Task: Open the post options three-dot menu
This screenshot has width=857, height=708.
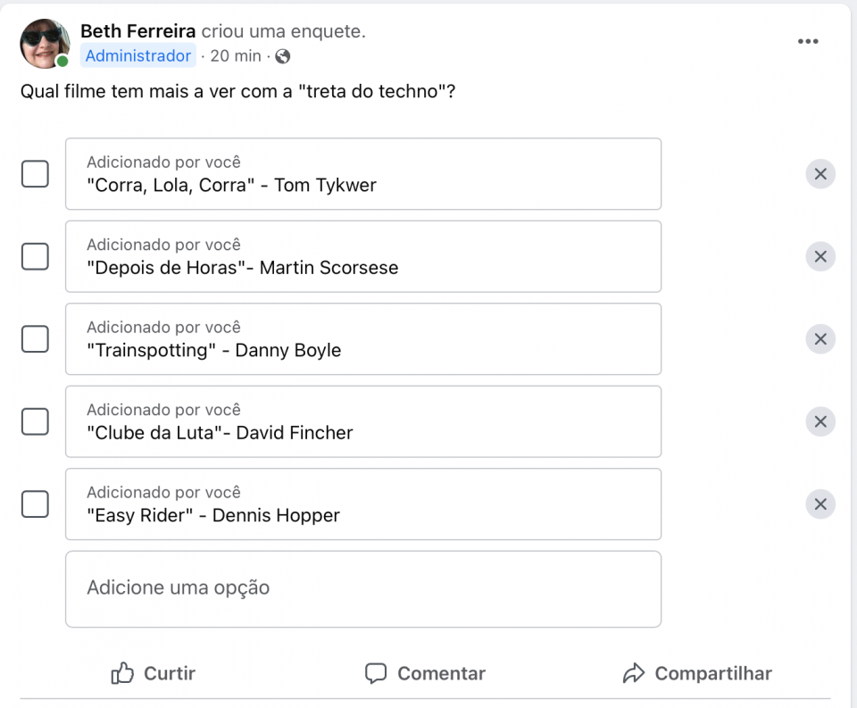Action: click(807, 42)
